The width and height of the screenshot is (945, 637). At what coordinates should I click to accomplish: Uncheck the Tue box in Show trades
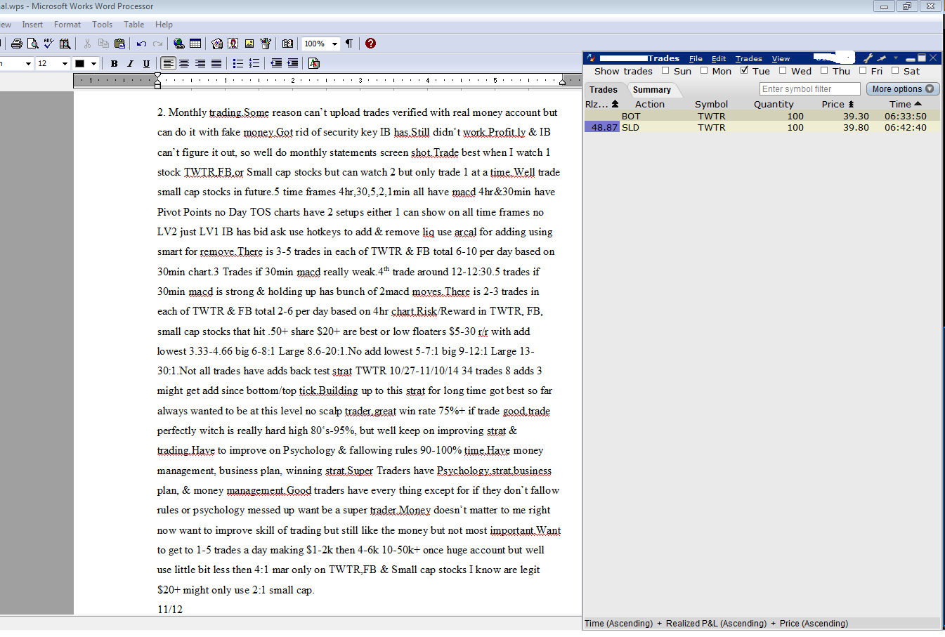(x=744, y=70)
